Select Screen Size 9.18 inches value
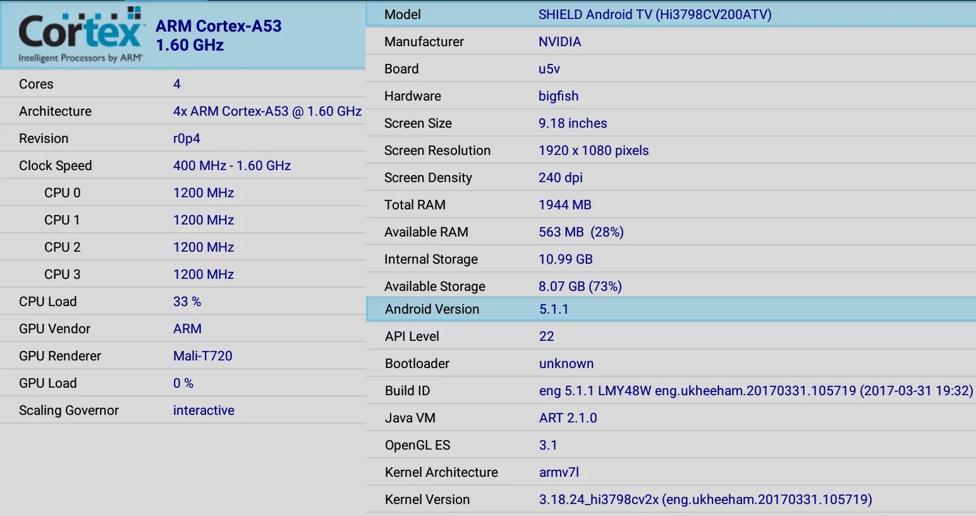 pyautogui.click(x=573, y=123)
